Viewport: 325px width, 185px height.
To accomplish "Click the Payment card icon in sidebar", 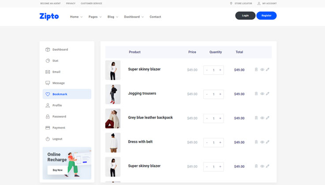I will pos(48,128).
